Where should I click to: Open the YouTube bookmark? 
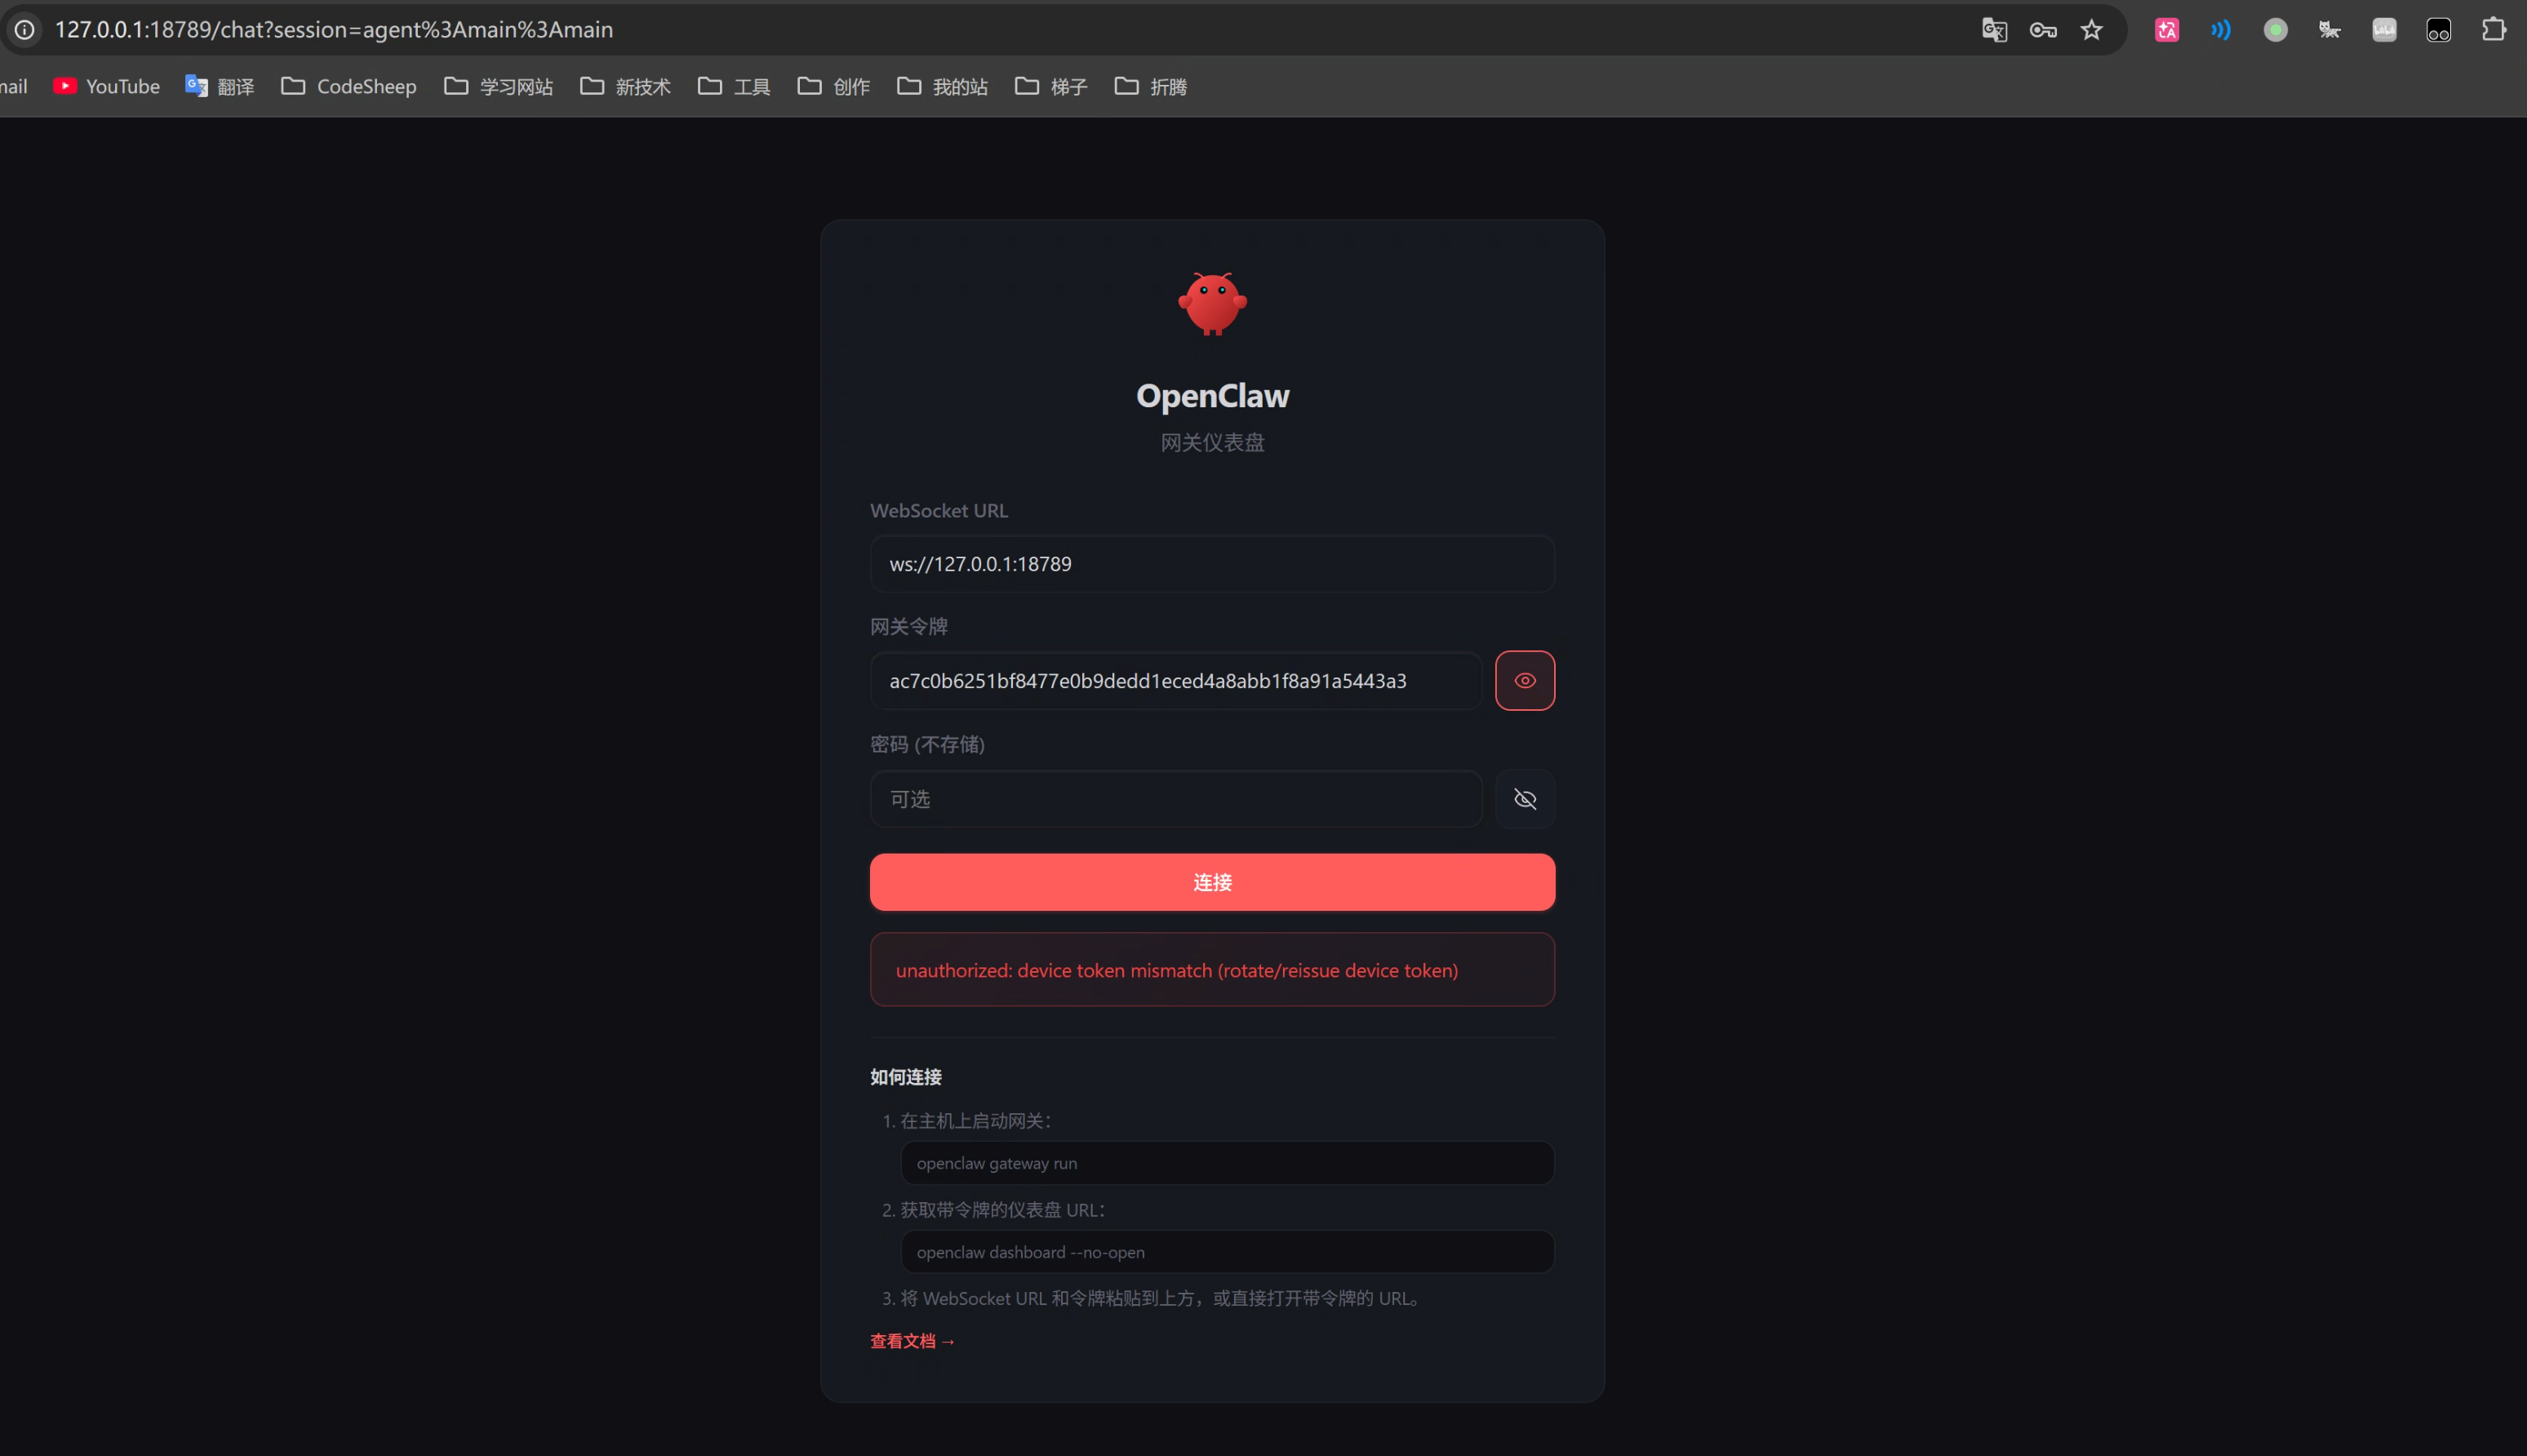pyautogui.click(x=106, y=87)
